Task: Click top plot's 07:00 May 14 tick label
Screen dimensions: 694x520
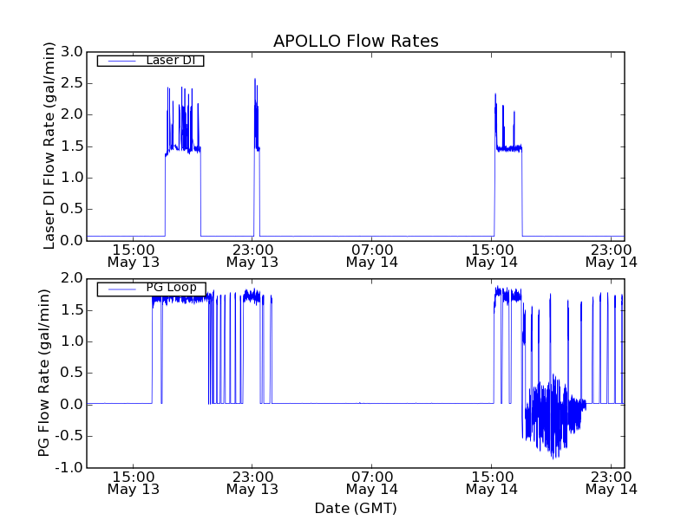Action: (372, 255)
